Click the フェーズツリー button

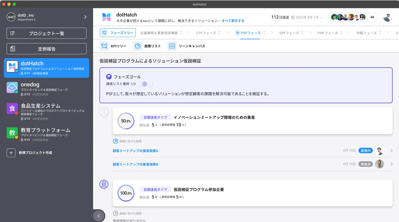[118, 33]
